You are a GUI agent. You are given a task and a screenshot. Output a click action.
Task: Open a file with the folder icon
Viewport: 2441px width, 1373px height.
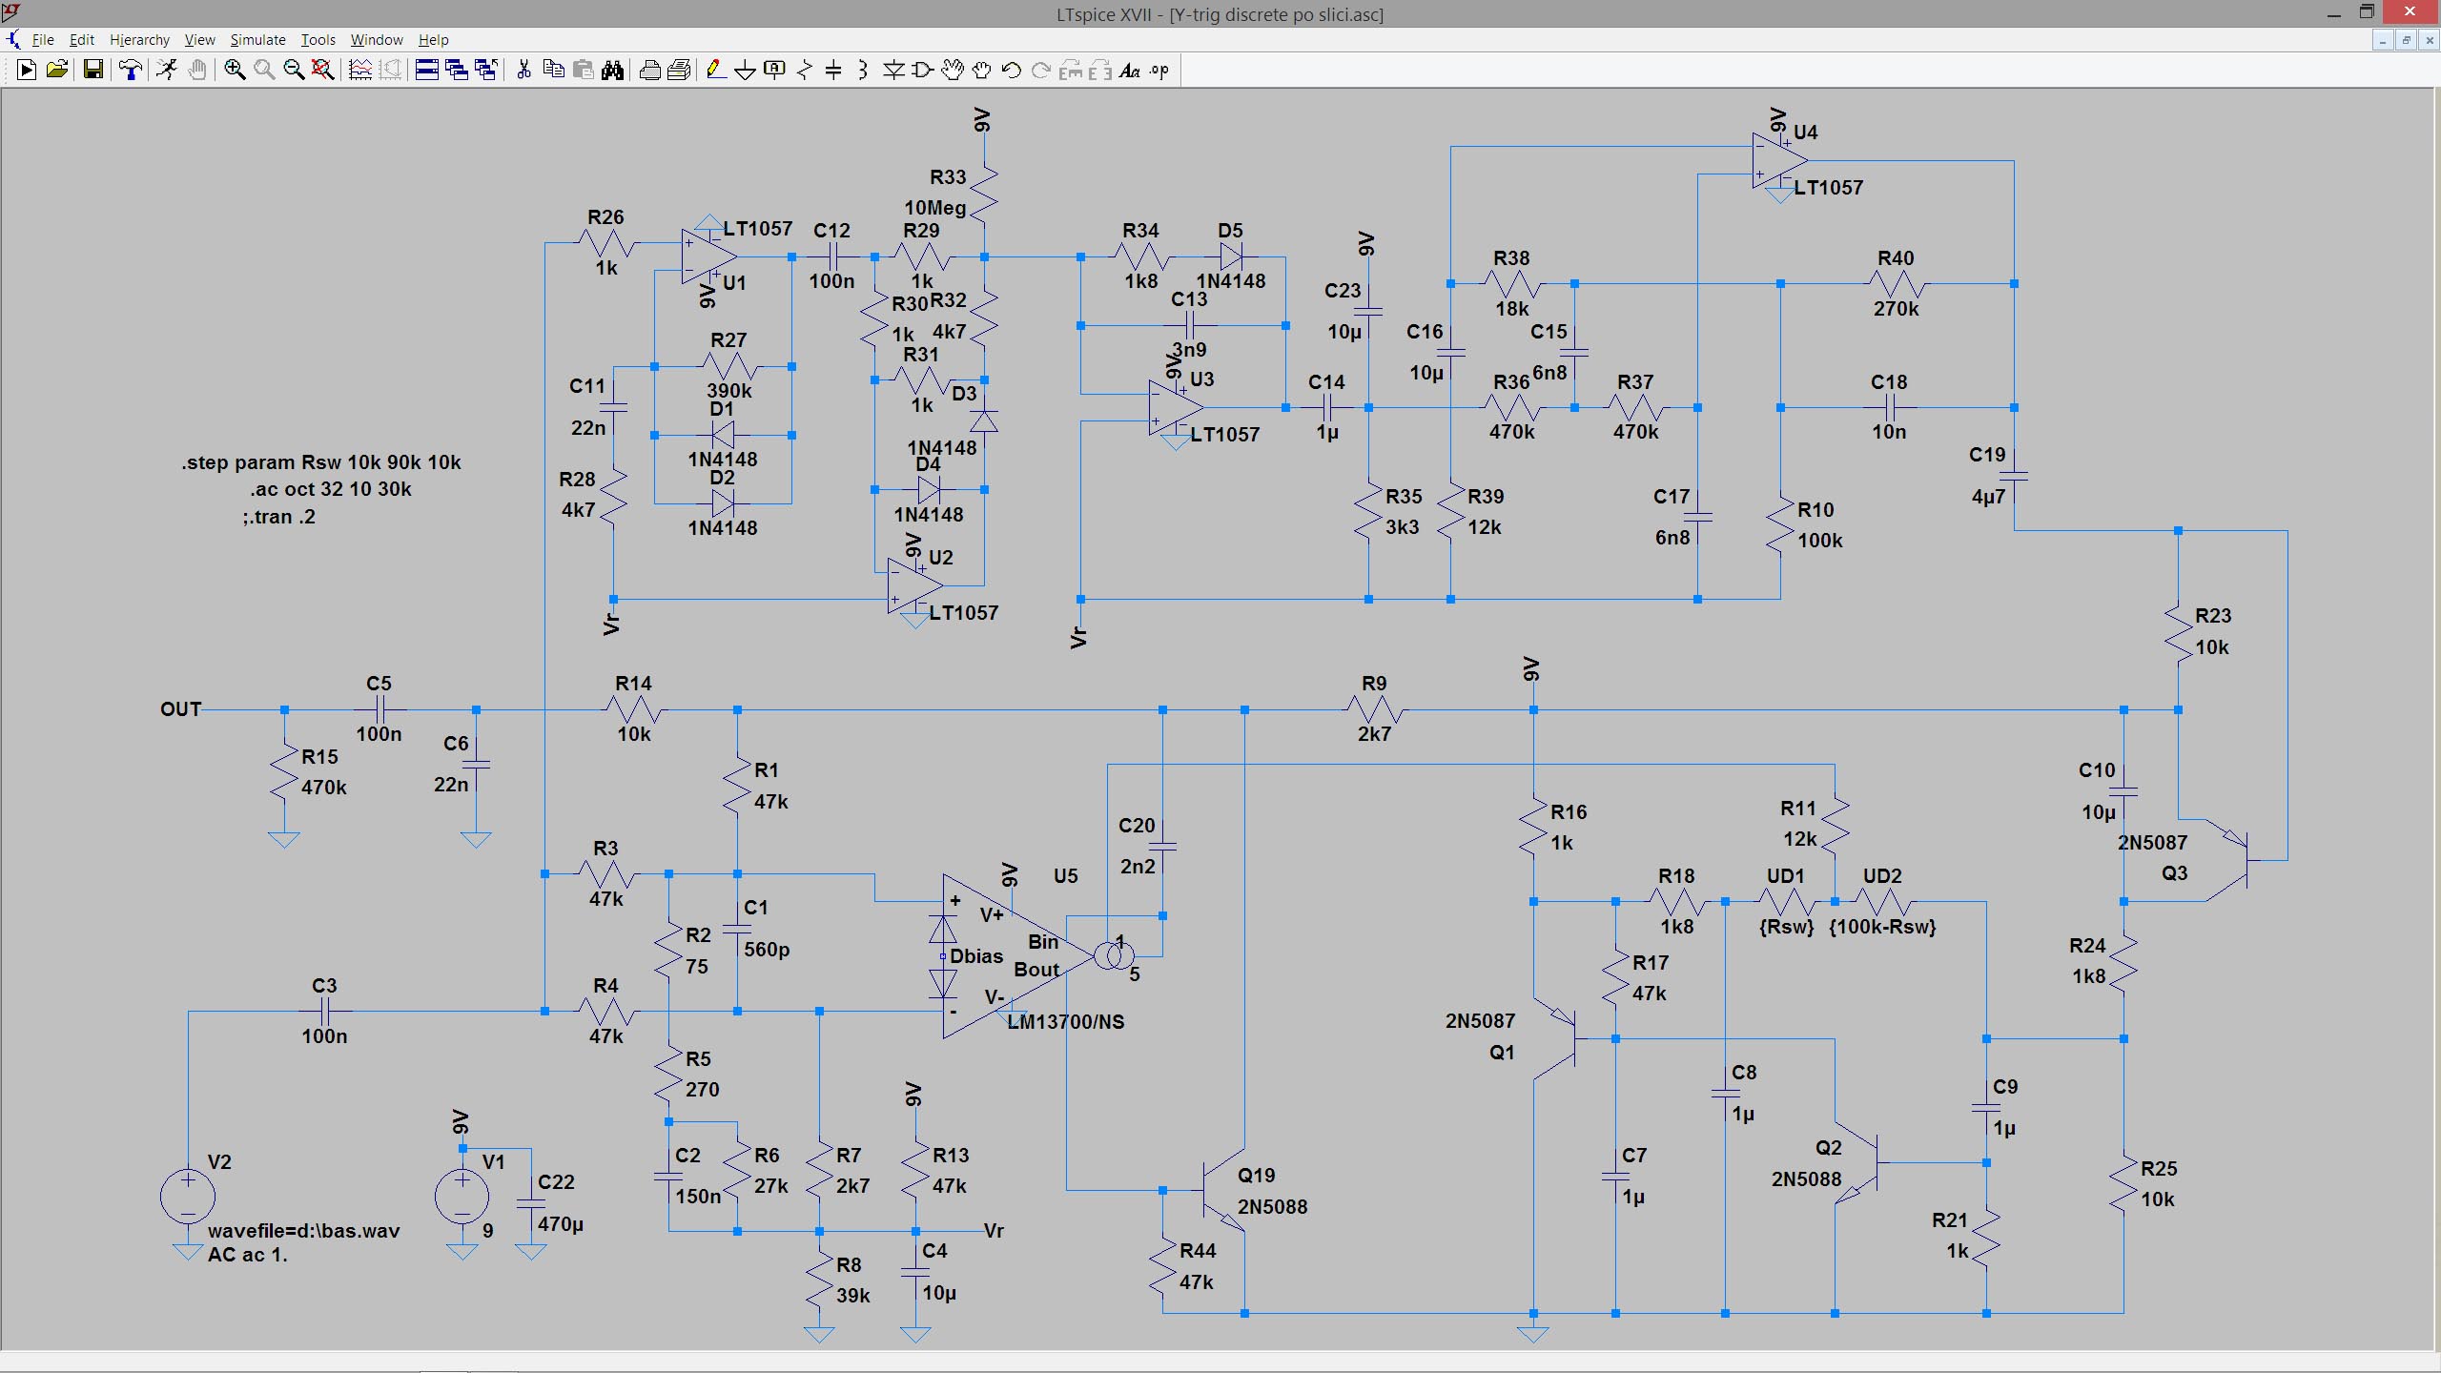57,70
